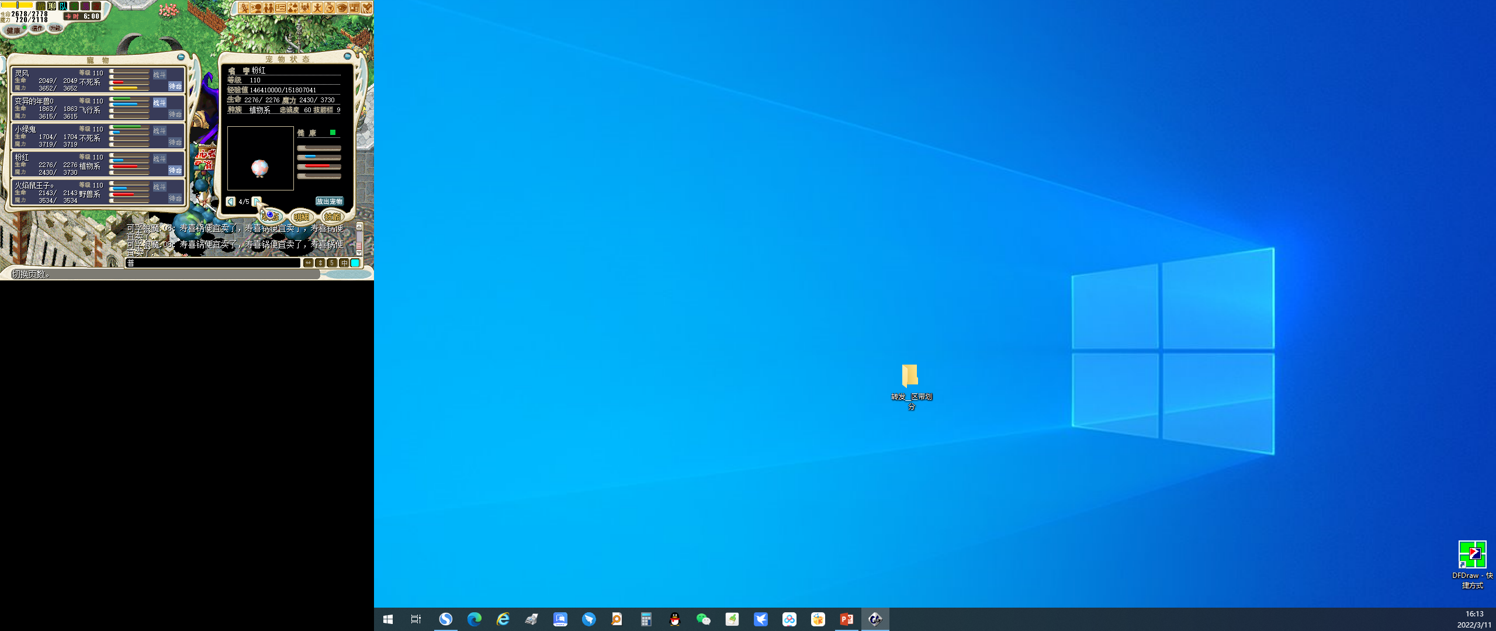Toggle 战斗 for pet 小绿鬼
The image size is (1496, 631).
(160, 131)
